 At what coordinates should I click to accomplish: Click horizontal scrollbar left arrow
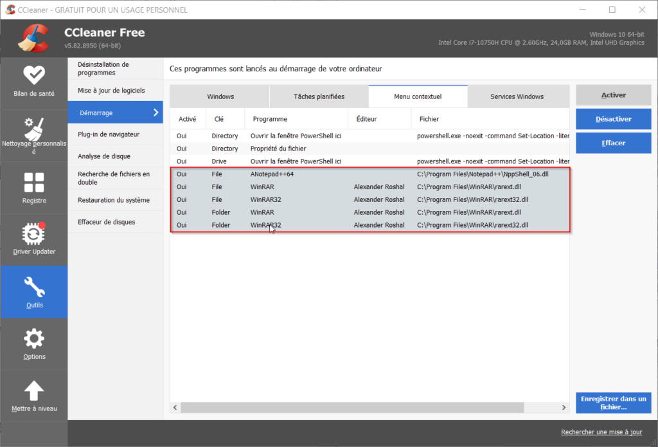(x=175, y=408)
